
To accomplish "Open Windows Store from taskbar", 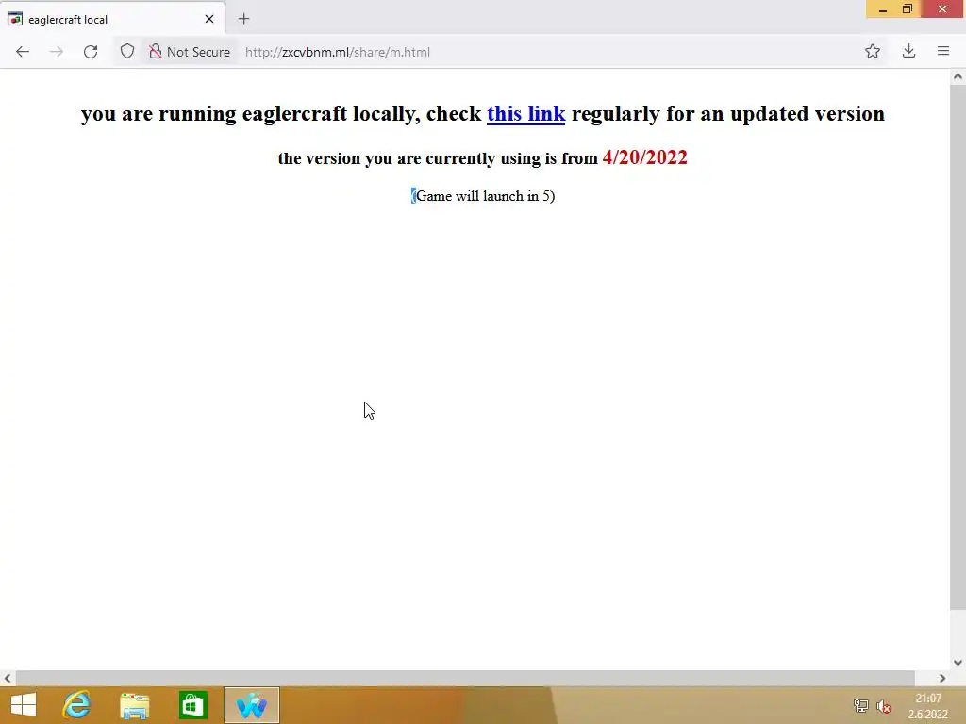I will pyautogui.click(x=192, y=705).
